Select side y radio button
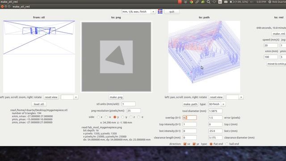This screenshot has width=286, height=161. (115, 117)
